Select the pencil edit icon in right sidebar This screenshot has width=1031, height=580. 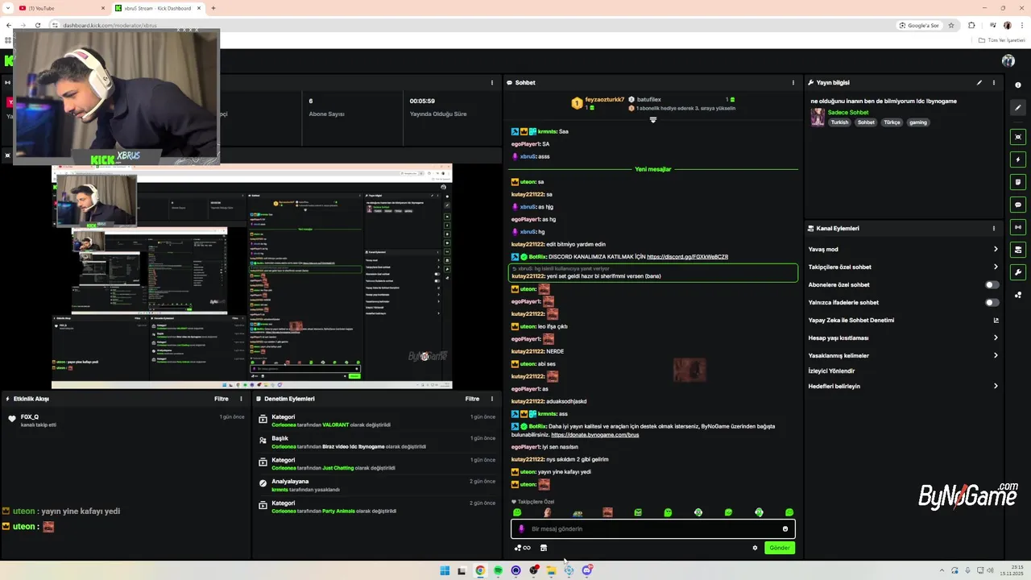(1018, 107)
